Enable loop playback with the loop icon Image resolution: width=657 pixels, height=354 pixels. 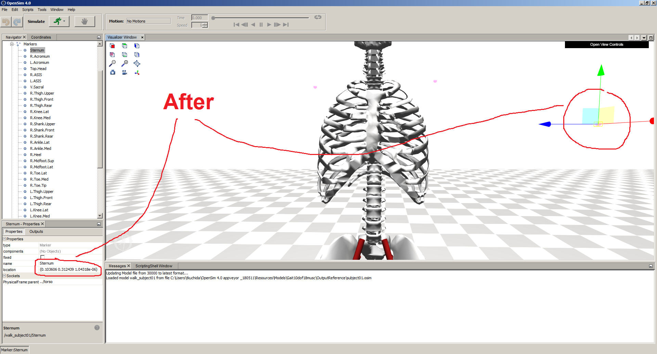[x=318, y=17]
